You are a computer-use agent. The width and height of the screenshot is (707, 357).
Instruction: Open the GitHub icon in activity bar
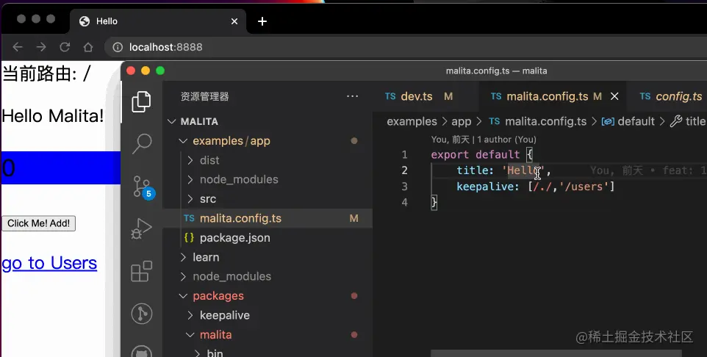142,351
